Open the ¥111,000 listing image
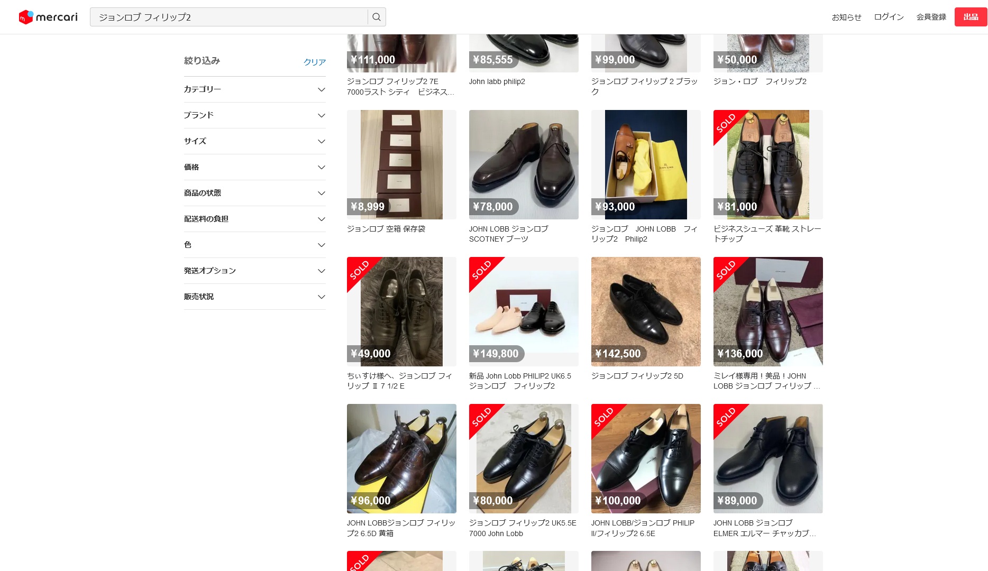This screenshot has height=571, width=988. pyautogui.click(x=401, y=53)
